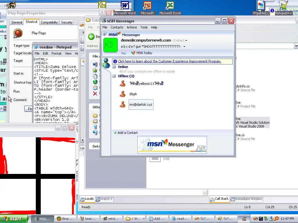Open the Format menu in readme Notepad
The image size is (298, 223).
coord(56,53)
